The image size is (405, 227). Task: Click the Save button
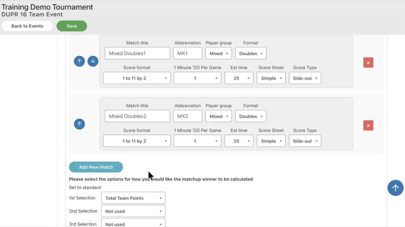pyautogui.click(x=72, y=26)
